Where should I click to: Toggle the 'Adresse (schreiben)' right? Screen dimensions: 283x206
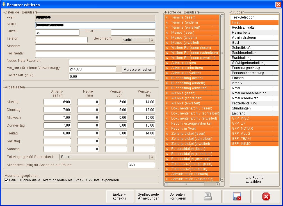[192, 68]
